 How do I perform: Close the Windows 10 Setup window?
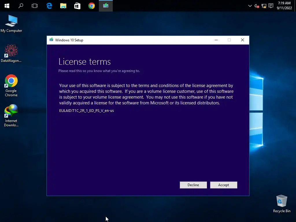point(243,40)
